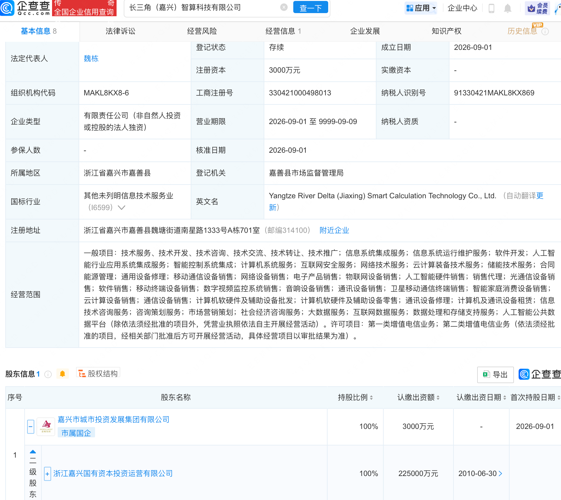Open the 应用 dropdown menu
The image size is (561, 500).
(x=421, y=8)
